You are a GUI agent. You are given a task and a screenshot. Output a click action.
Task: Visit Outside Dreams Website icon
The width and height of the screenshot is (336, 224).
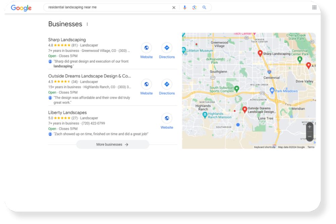146,84
